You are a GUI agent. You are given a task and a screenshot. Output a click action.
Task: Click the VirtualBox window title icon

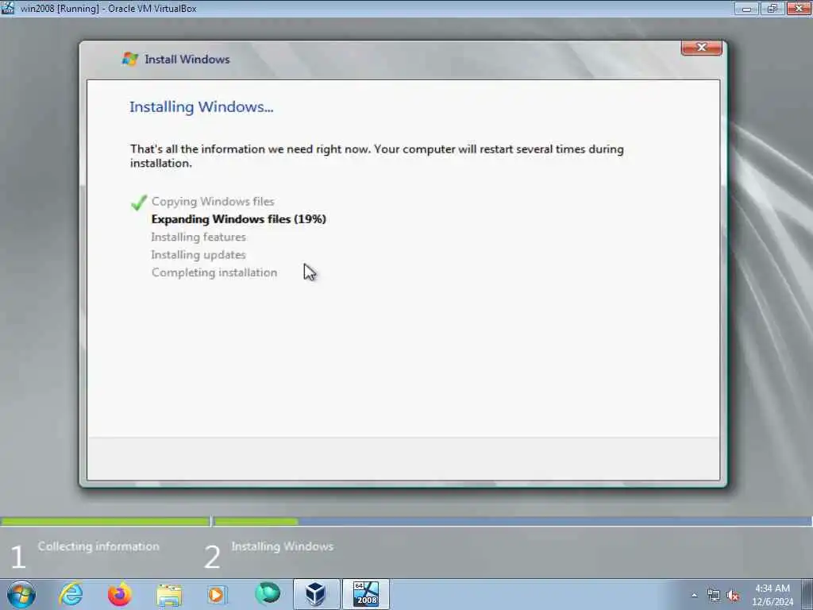(x=7, y=8)
